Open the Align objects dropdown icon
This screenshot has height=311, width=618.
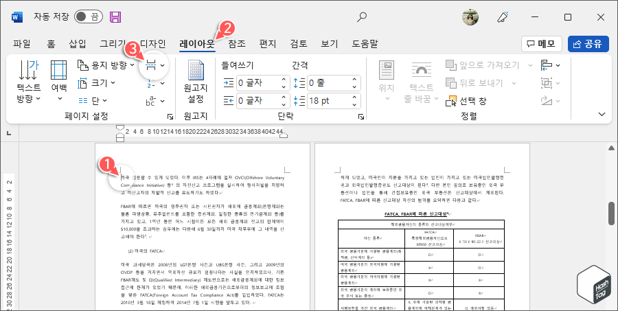pyautogui.click(x=550, y=65)
